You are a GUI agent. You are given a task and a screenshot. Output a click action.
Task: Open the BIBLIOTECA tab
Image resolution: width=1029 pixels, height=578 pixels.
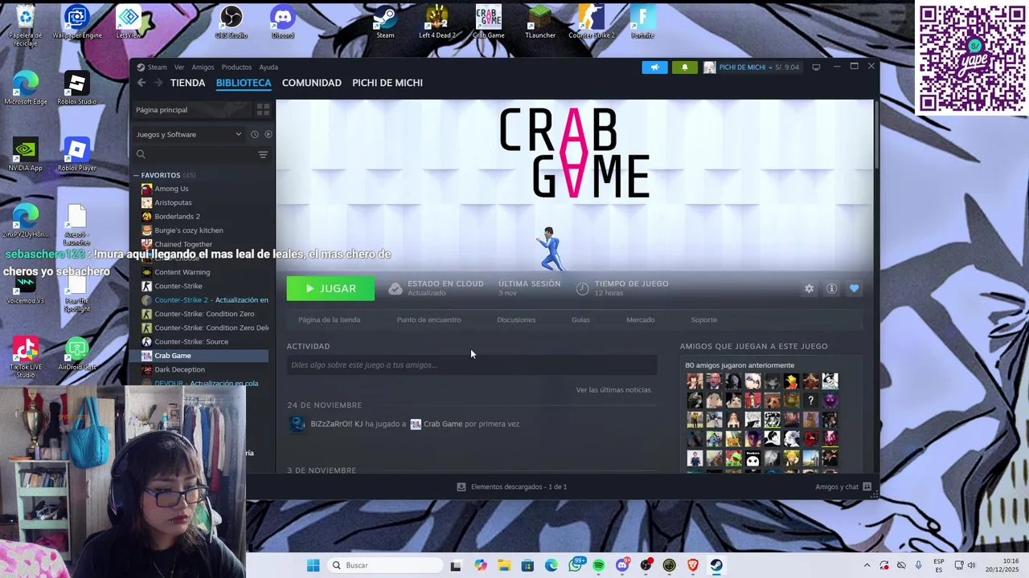click(244, 83)
